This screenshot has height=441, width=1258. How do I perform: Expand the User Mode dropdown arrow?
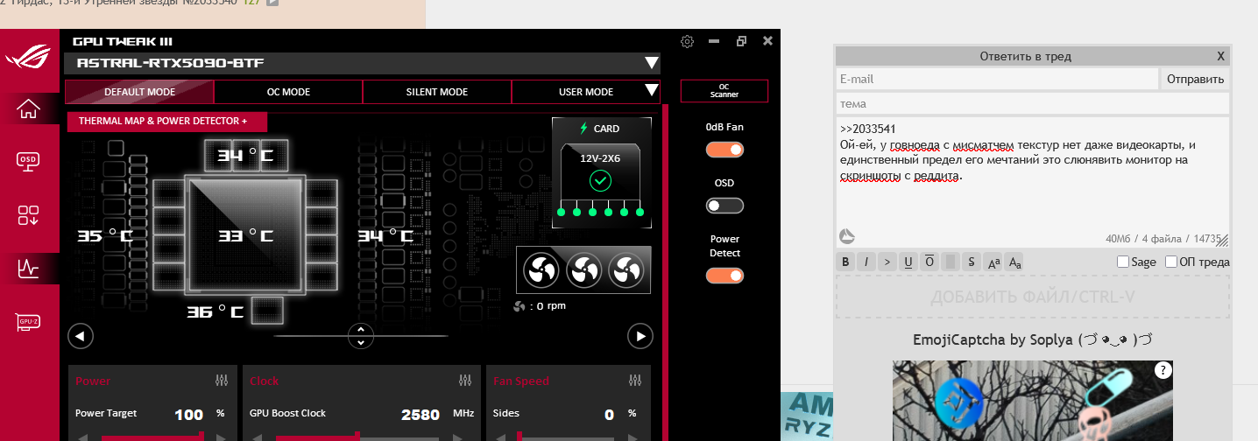tap(651, 90)
